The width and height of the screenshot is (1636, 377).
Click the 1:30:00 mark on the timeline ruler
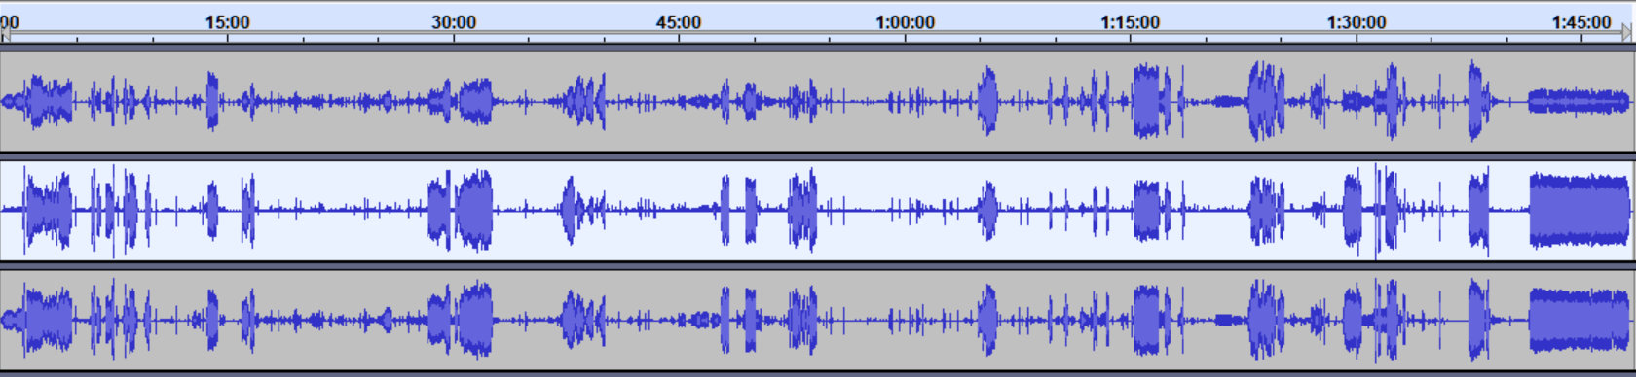pos(1357,21)
